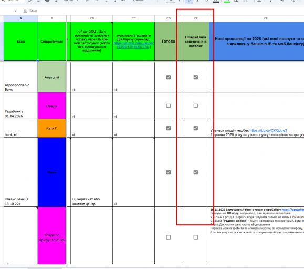
Task: Select the Банк header cell
Action: coord(21,42)
